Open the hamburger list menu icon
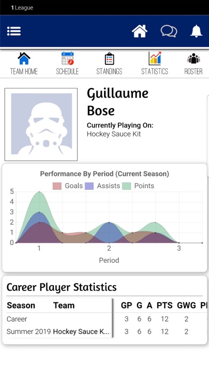 point(14,31)
